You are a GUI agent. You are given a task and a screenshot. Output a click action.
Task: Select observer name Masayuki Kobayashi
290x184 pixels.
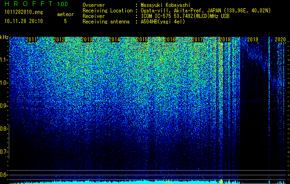pos(166,5)
